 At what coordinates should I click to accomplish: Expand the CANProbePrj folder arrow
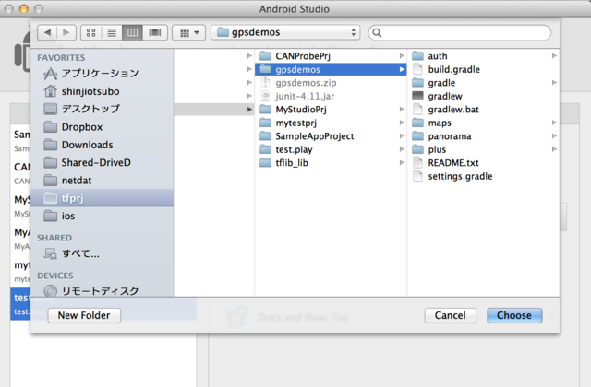pos(402,56)
